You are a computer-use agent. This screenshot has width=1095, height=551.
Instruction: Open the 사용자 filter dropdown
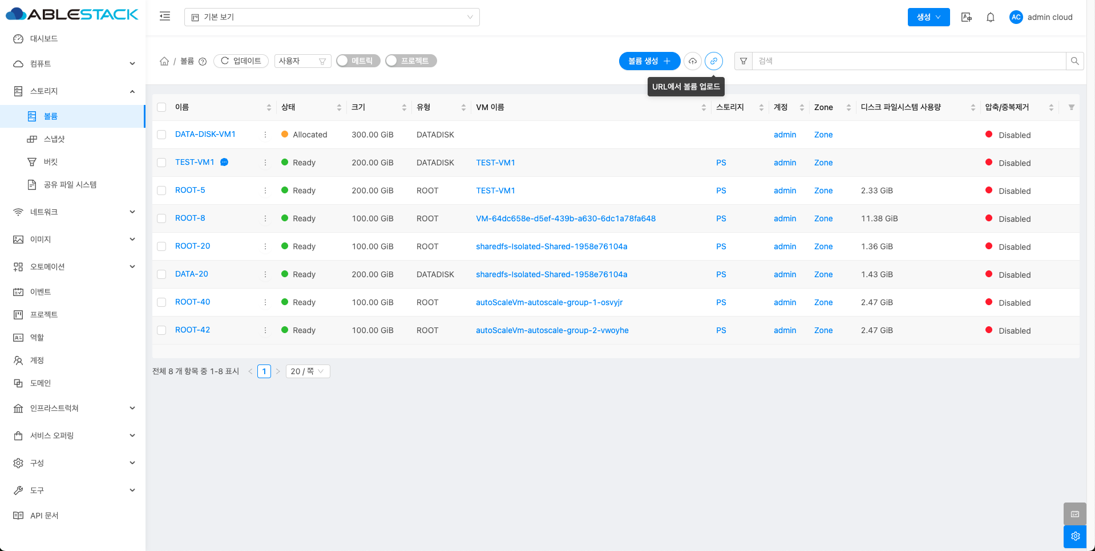(302, 61)
